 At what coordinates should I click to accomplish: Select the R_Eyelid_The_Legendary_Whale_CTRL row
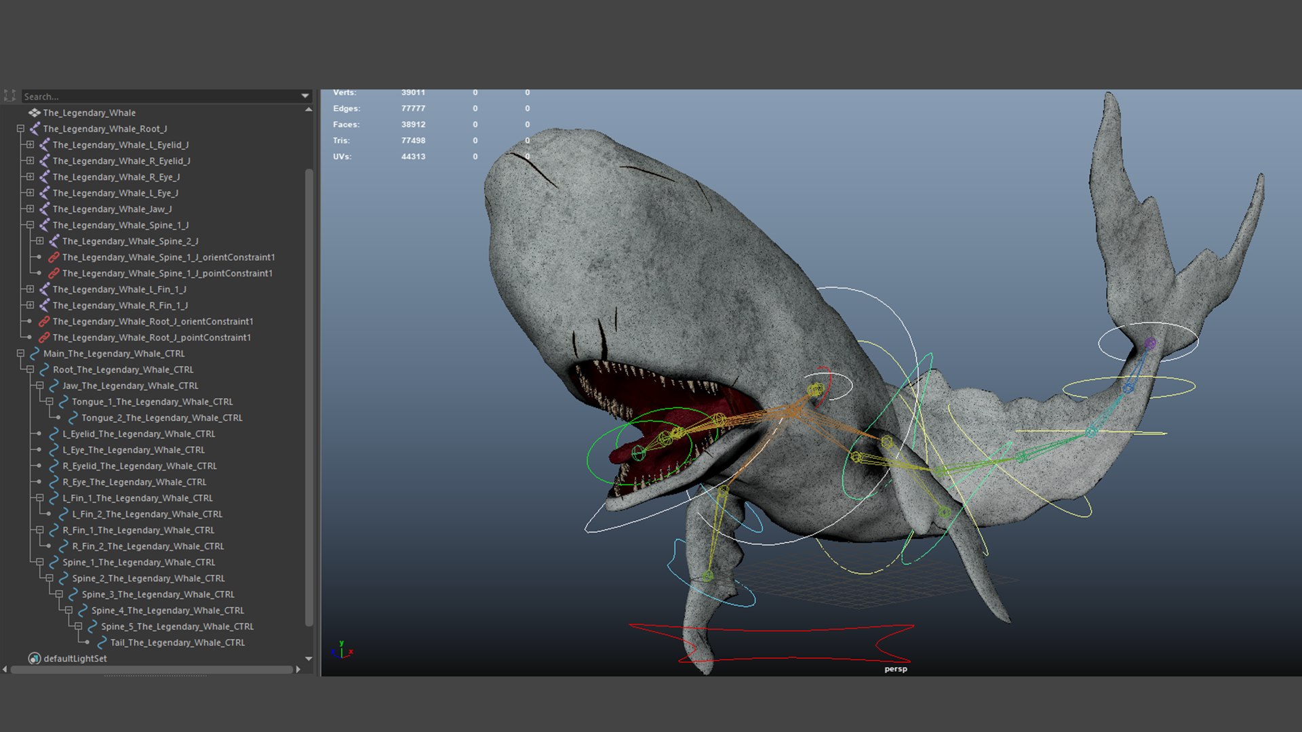[x=140, y=466]
